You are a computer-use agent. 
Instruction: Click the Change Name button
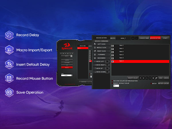pyautogui.click(x=144, y=38)
